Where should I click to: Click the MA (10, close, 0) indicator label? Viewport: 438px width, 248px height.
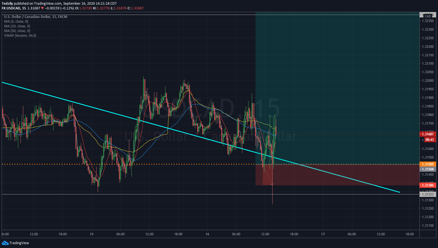pos(17,26)
